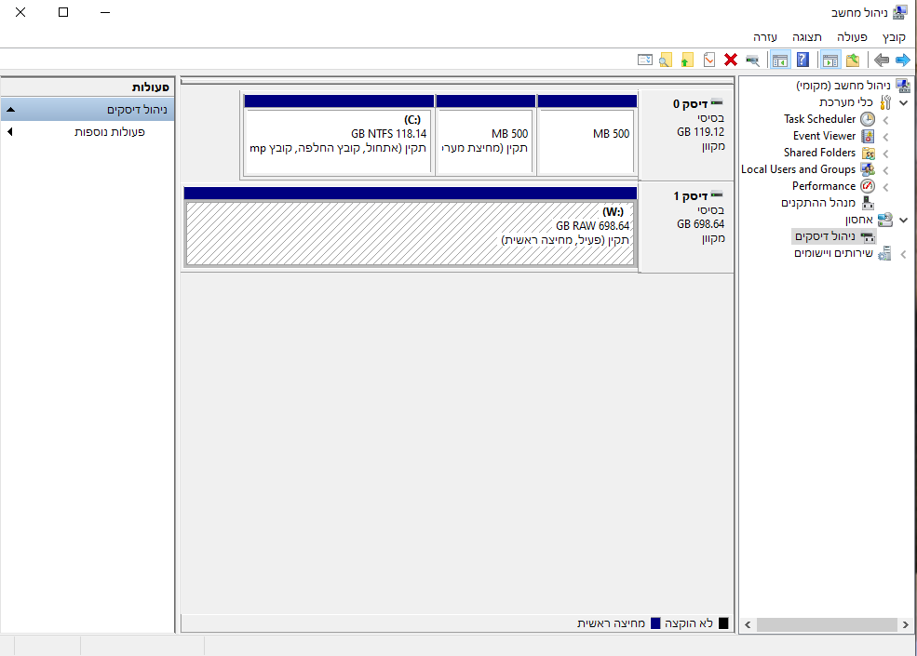917x656 pixels.
Task: Click the אחסון storage icon
Action: (x=885, y=220)
